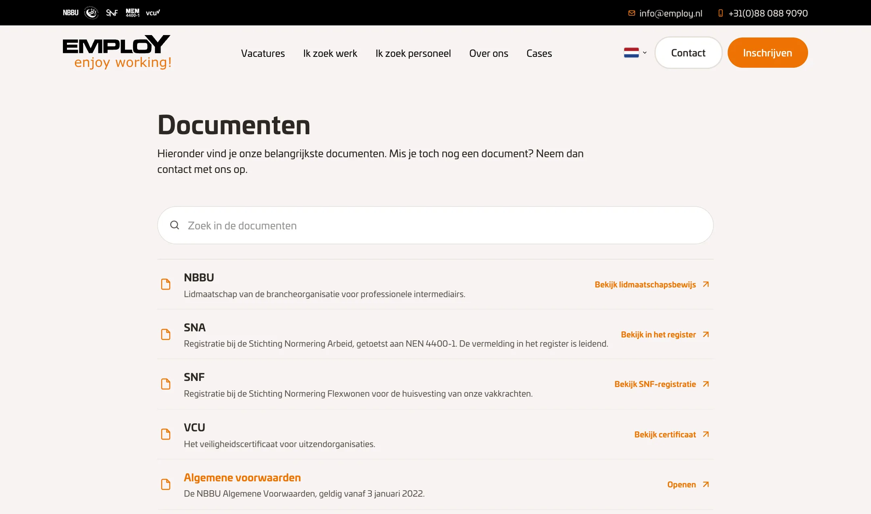Go to Over ons page
The image size is (871, 514).
click(489, 53)
